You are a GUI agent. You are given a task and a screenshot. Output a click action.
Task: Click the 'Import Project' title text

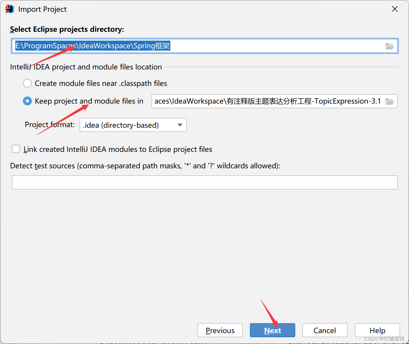coord(42,9)
